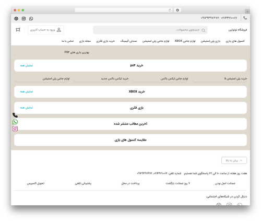Click نمایش همه in خرید XBOX section
This screenshot has width=261, height=221.
tap(27, 91)
